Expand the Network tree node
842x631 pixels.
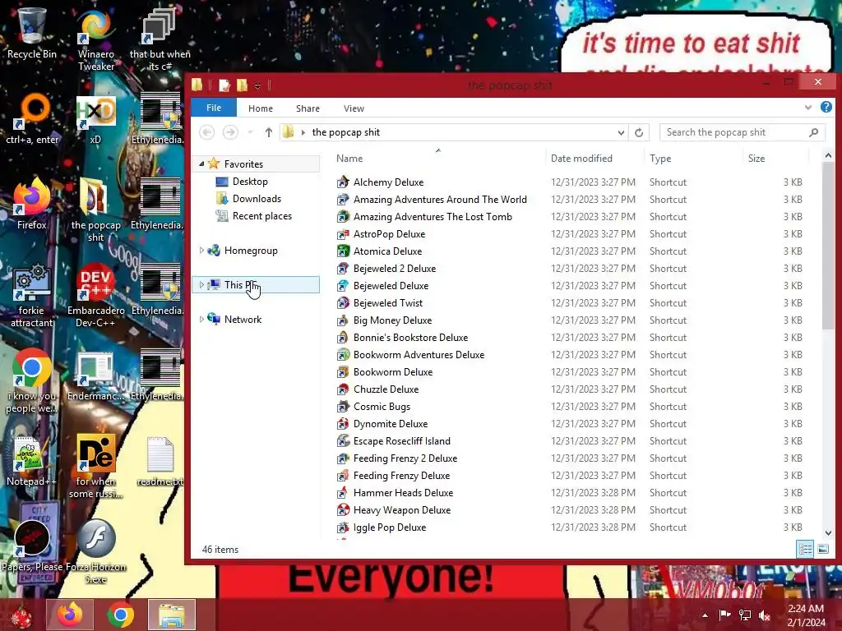201,320
